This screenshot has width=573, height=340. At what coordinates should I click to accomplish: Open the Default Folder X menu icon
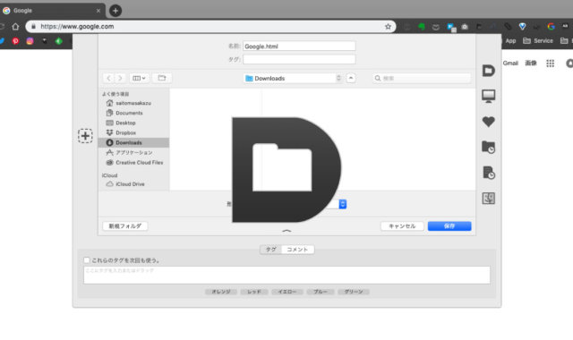(488, 70)
